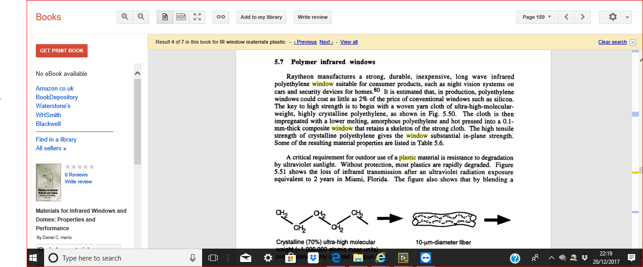Open the Page 189 dropdown
Screen dimensions: 643x267
pos(537,17)
